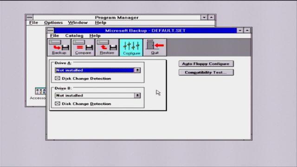Viewport: 297px width, 167px height.
Task: Select the Drive A 'Not installed' field
Action: tap(95, 70)
